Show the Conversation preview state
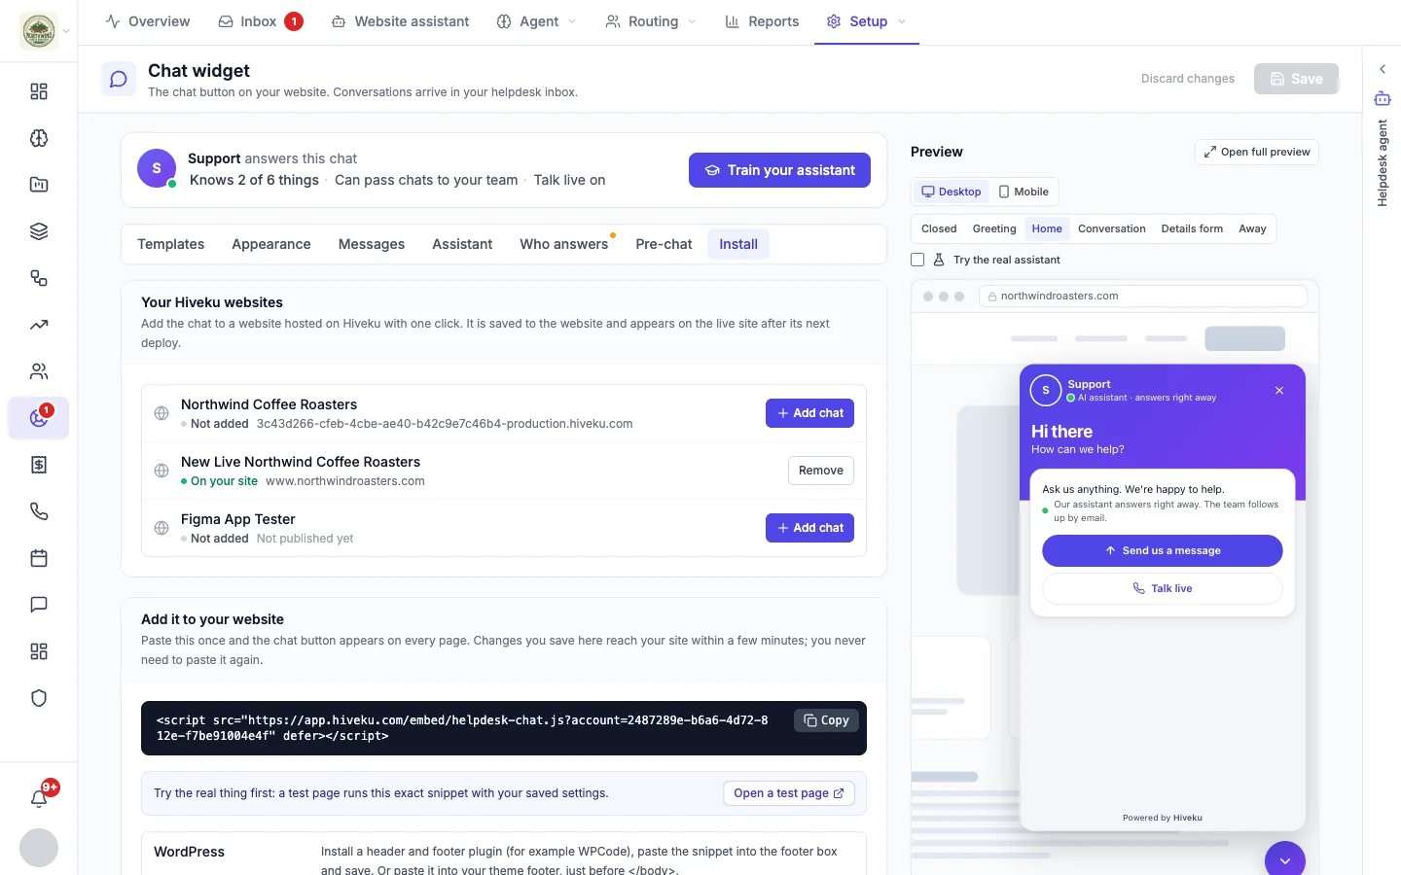The width and height of the screenshot is (1401, 875). [x=1111, y=228]
